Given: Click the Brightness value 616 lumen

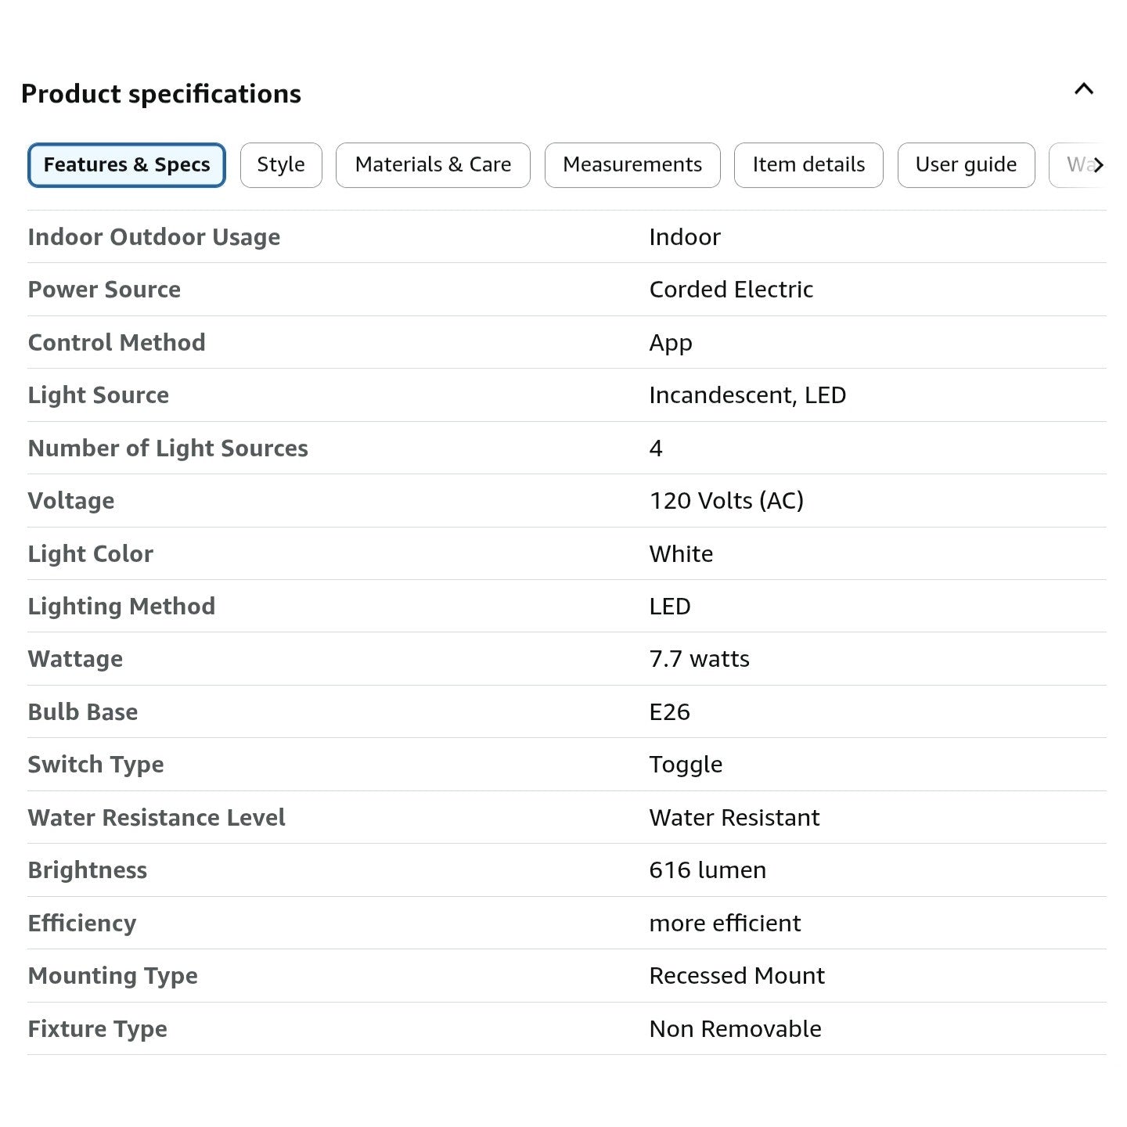Looking at the screenshot, I should (708, 870).
